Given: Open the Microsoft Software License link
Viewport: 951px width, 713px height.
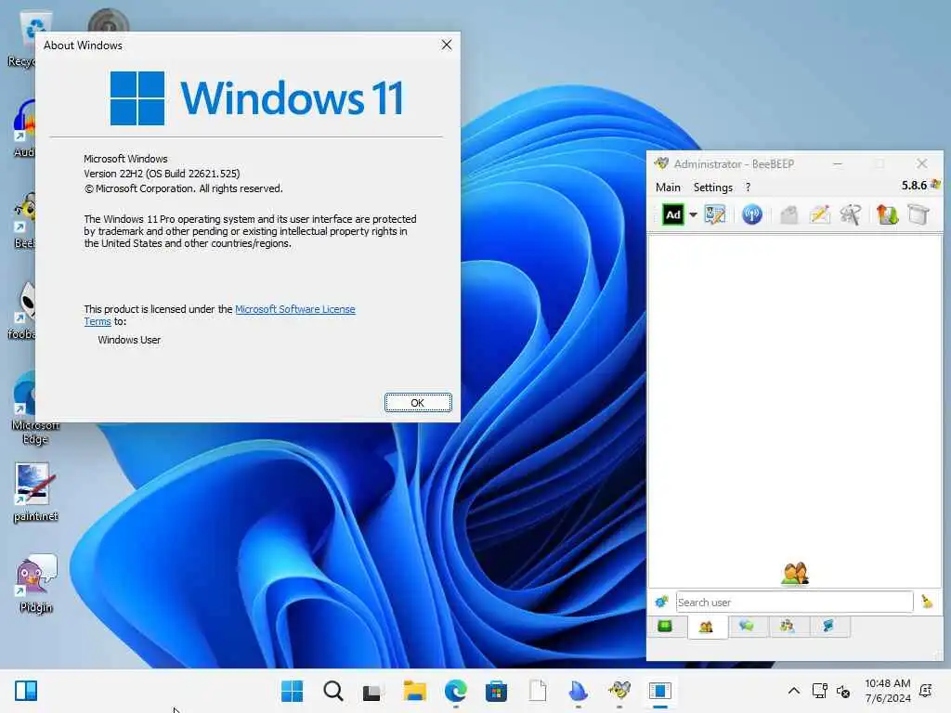Looking at the screenshot, I should point(294,309).
